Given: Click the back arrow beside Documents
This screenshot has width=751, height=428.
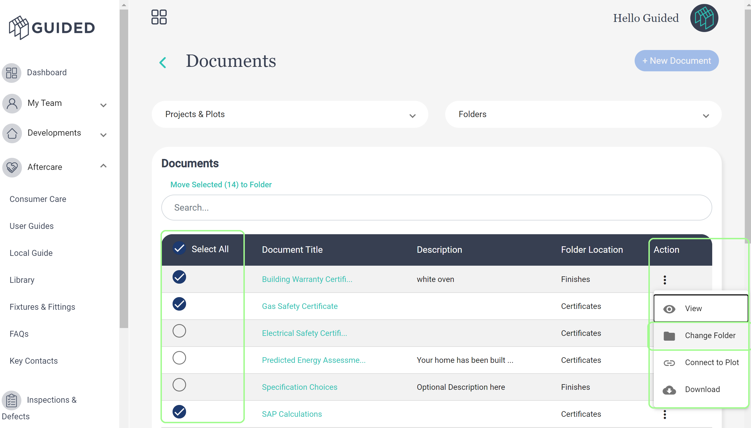Looking at the screenshot, I should 163,62.
